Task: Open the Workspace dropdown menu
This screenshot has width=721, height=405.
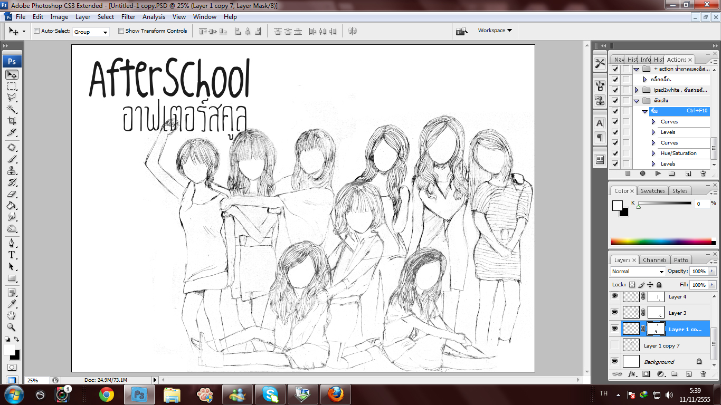Action: pos(495,31)
